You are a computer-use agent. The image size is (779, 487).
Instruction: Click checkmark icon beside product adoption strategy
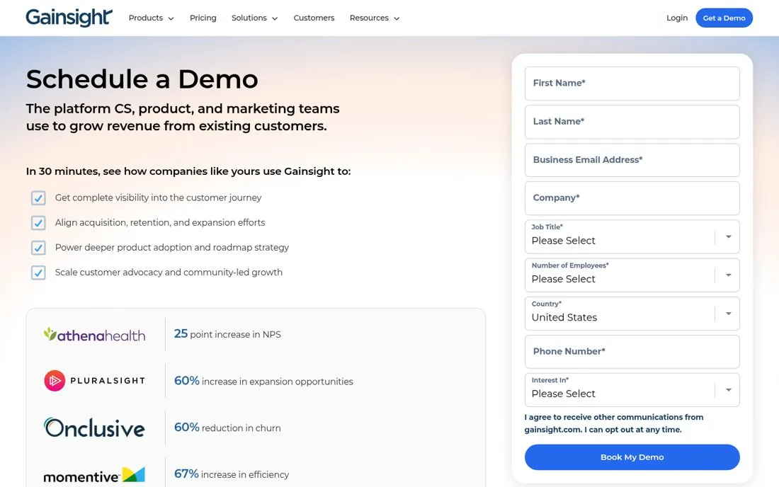tap(38, 248)
